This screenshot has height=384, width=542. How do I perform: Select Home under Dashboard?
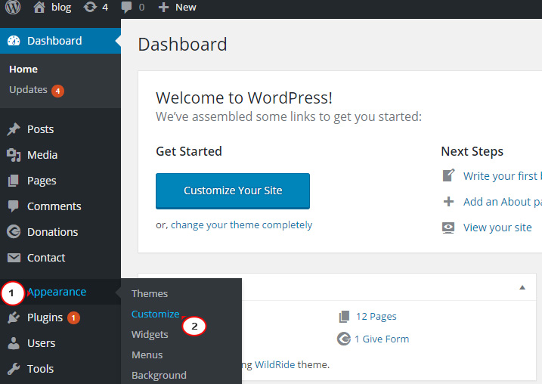(23, 69)
